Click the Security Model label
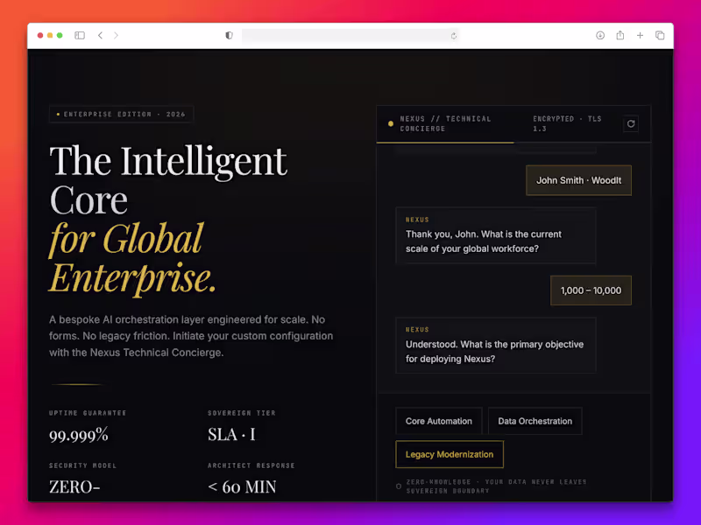 click(82, 465)
